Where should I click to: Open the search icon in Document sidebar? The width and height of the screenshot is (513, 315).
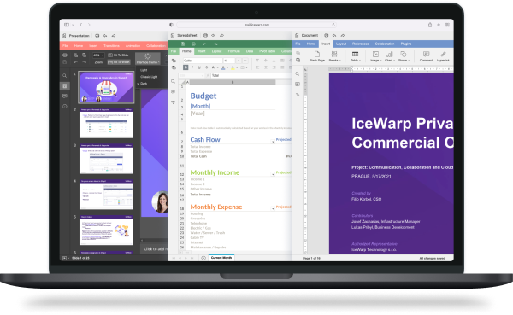298,74
